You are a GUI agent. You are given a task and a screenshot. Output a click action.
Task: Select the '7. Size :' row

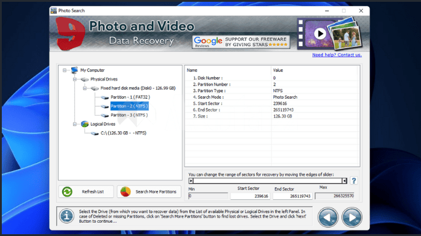[x=271, y=116]
